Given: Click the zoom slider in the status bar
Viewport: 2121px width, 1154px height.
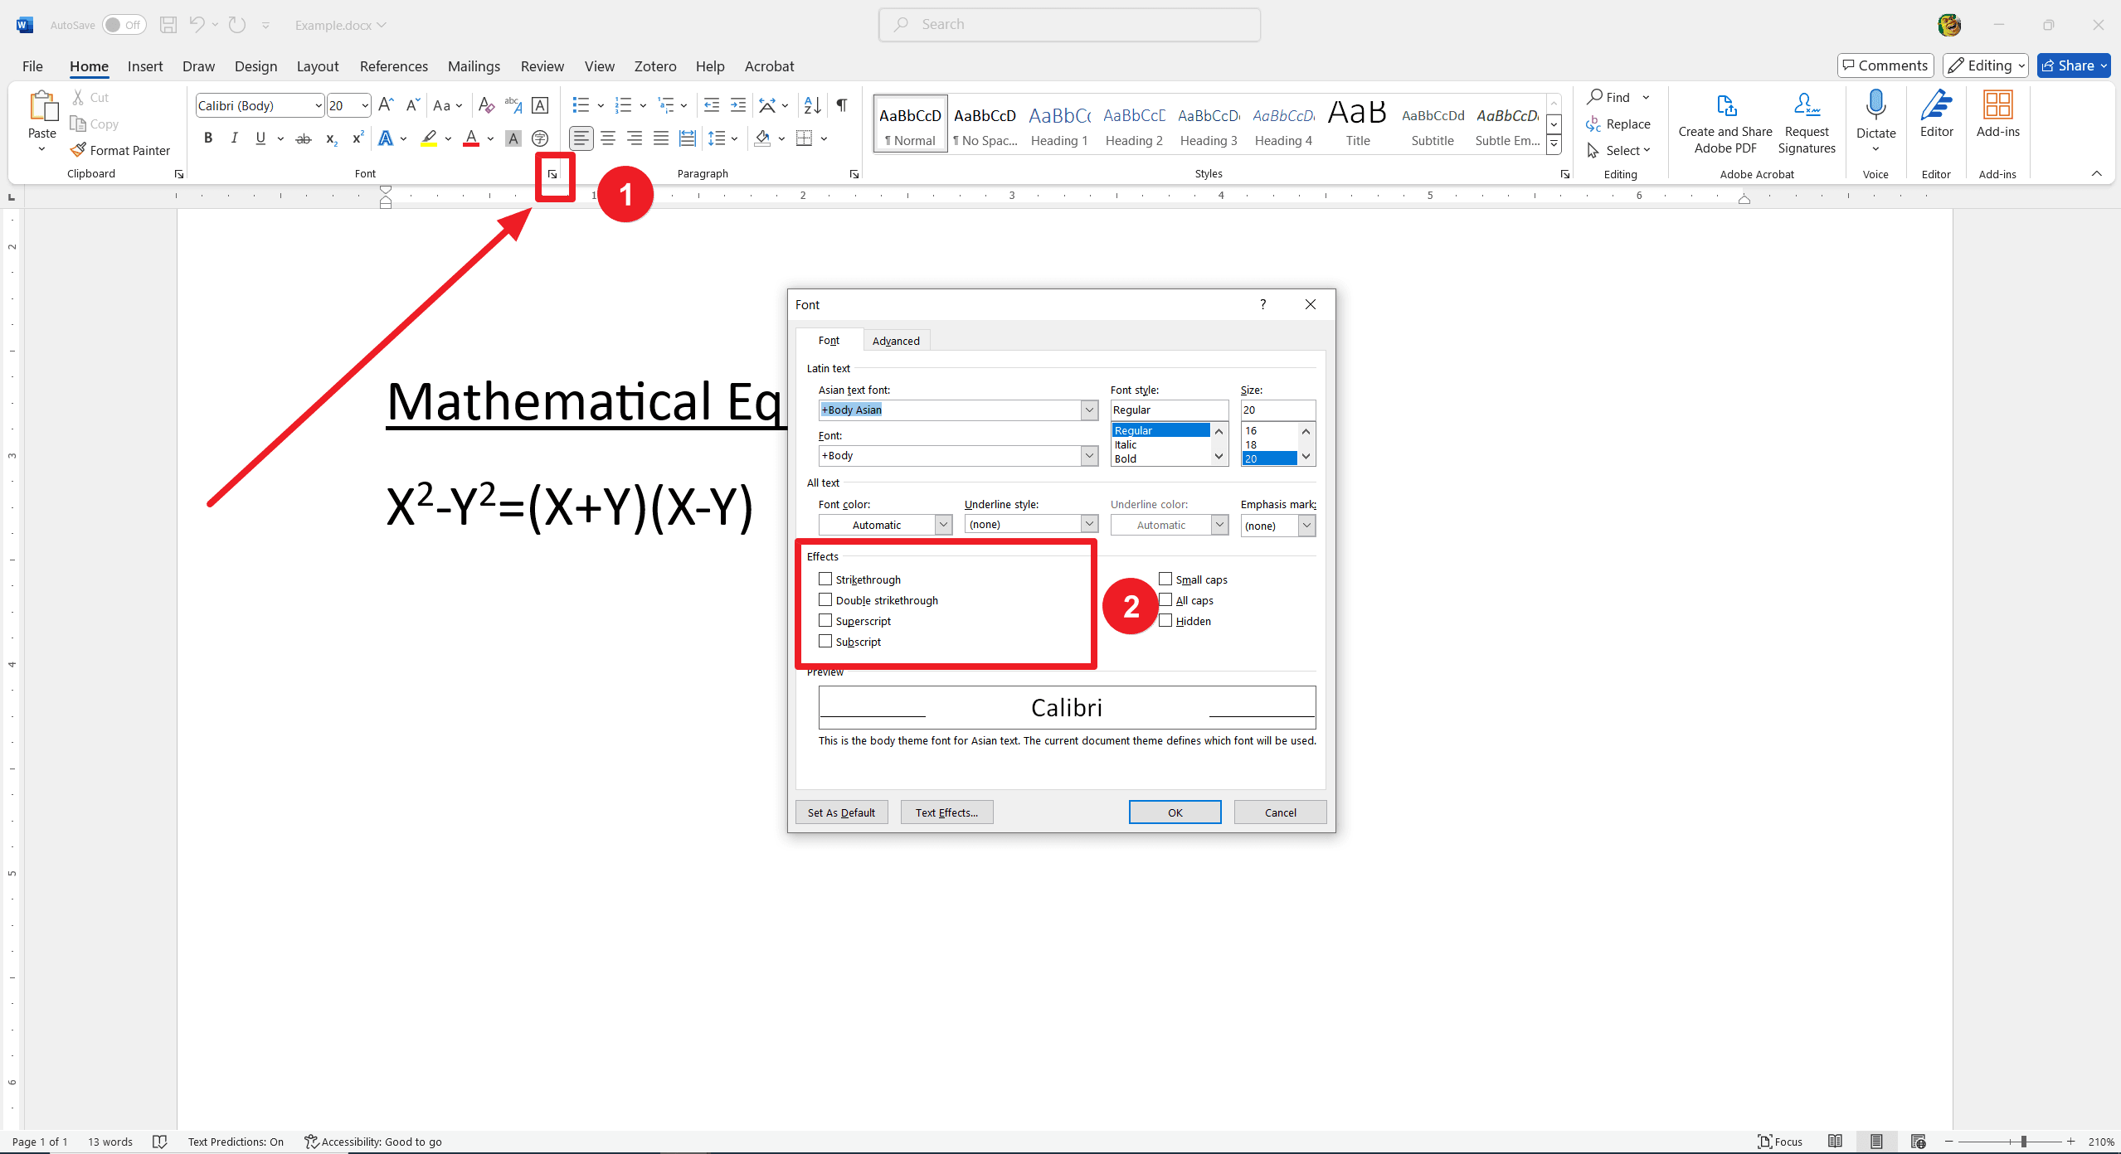Looking at the screenshot, I should [2023, 1142].
